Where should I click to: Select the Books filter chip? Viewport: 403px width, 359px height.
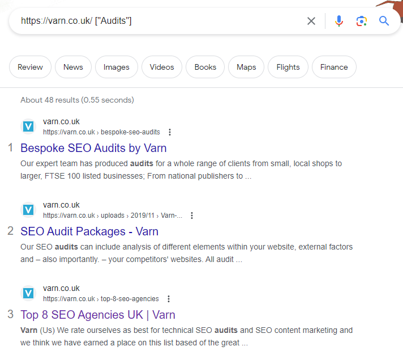(x=205, y=67)
